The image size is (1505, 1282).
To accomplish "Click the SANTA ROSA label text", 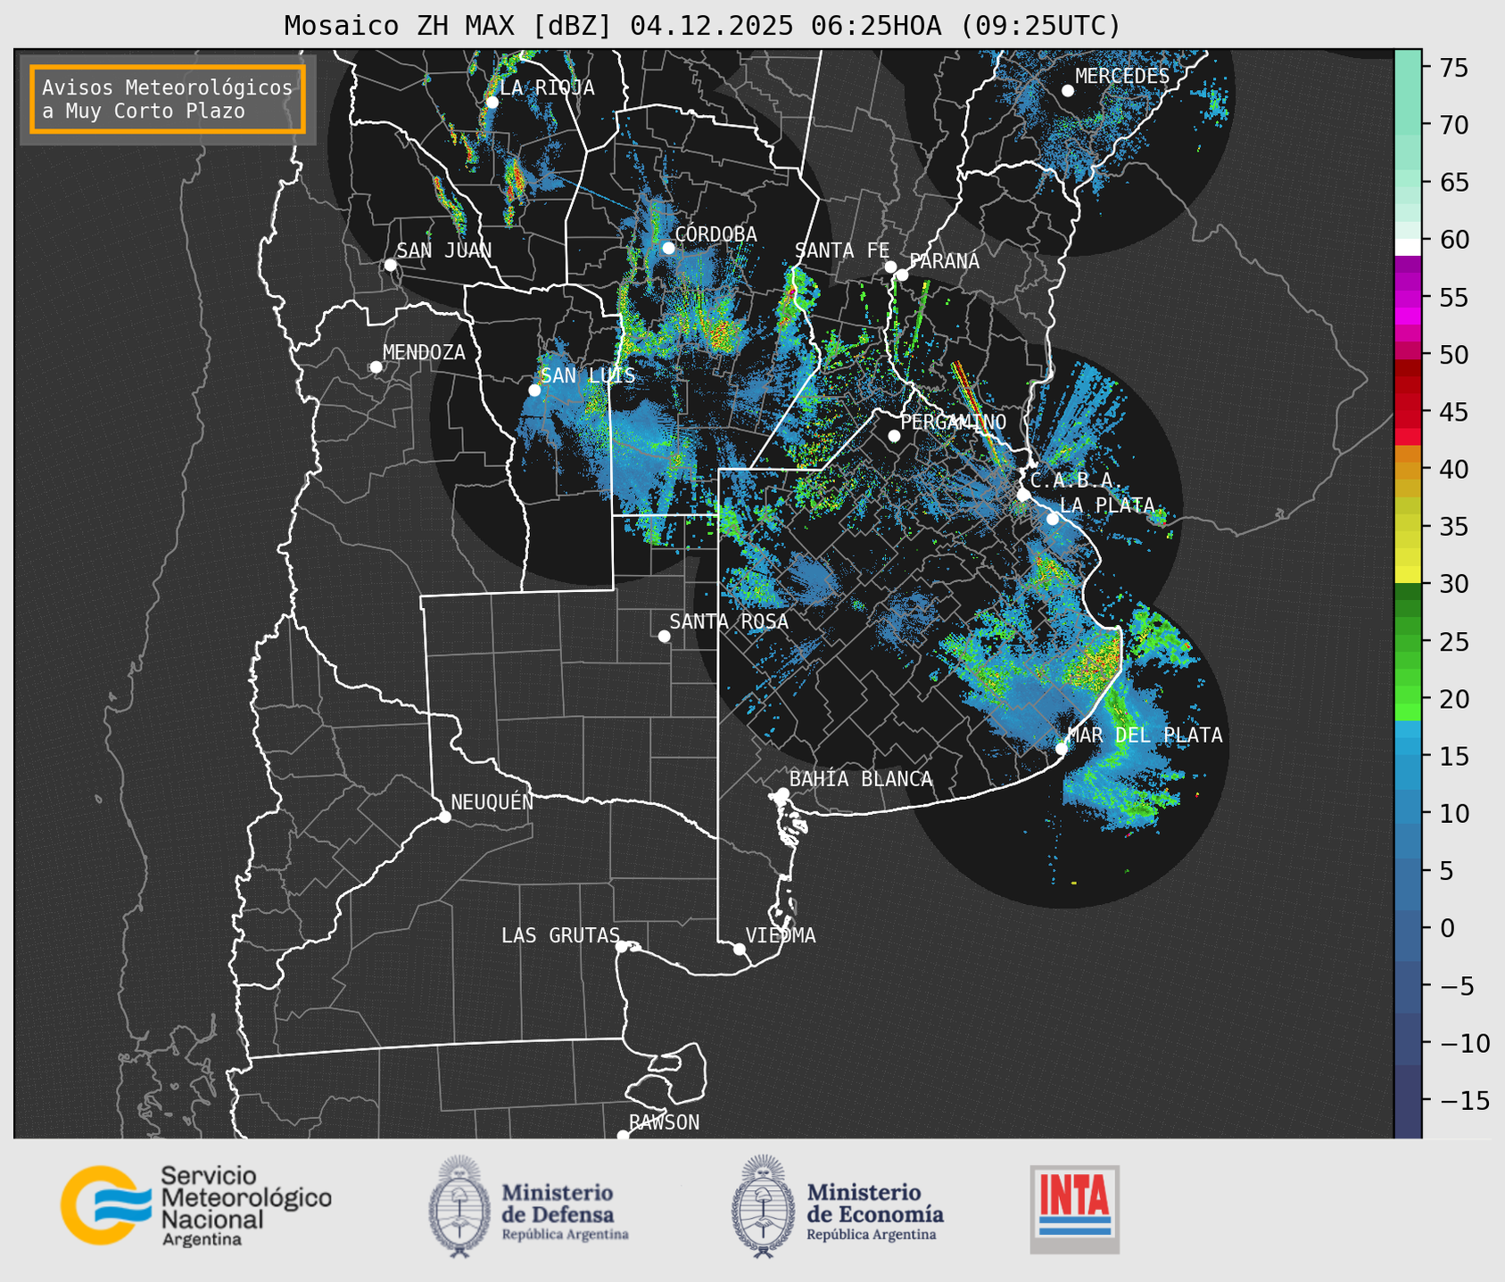I will point(729,621).
